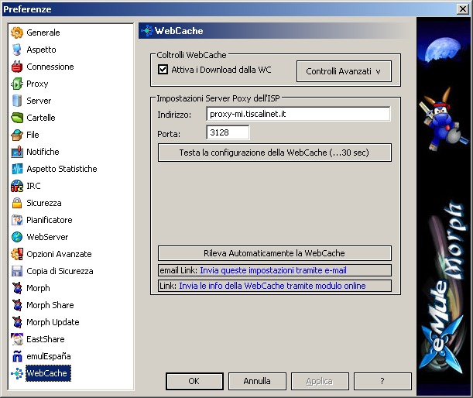Image resolution: width=473 pixels, height=398 pixels.
Task: Click the WebServer globe icon
Action: [17, 237]
